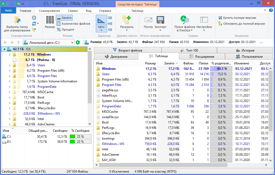Screen dimensions: 275x175
Task: Enable Занято mode in the ribbon
Action: click(x=64, y=18)
